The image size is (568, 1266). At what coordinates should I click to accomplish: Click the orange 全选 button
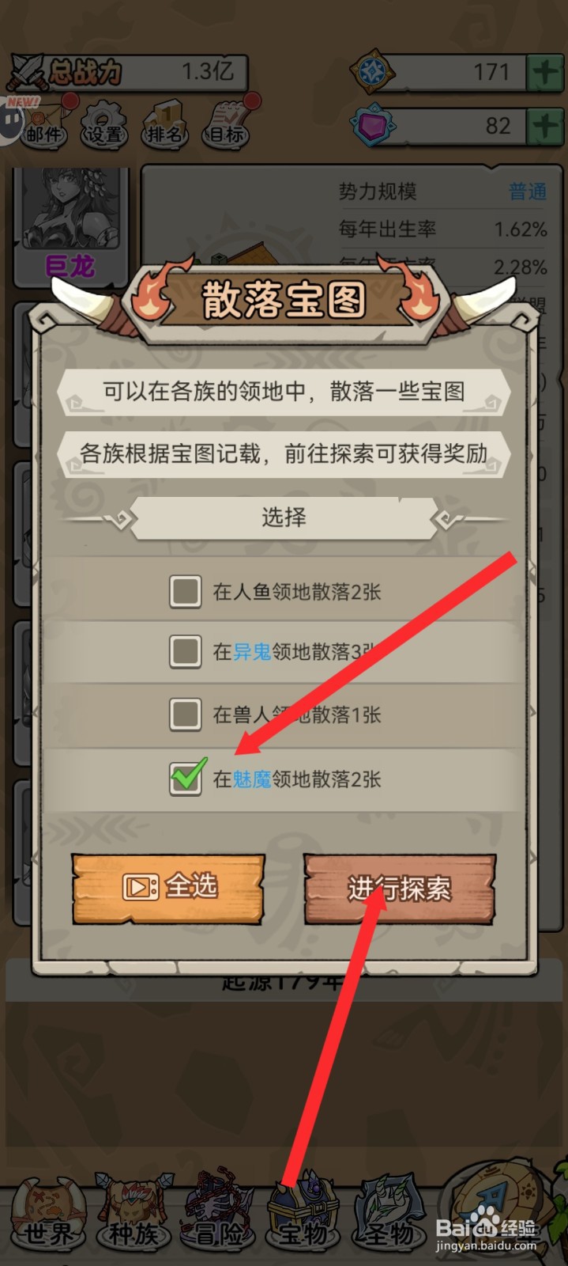[168, 889]
